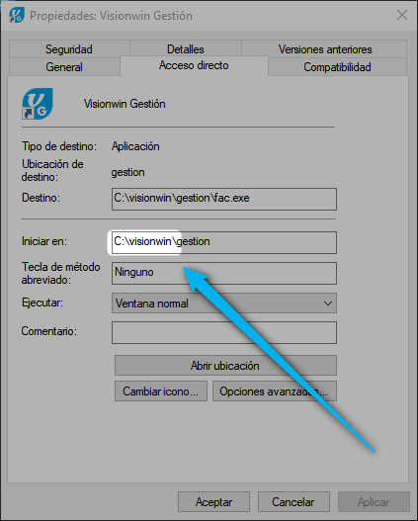Open Opciones avanzadas
Image resolution: width=418 pixels, height=521 pixels.
[275, 391]
